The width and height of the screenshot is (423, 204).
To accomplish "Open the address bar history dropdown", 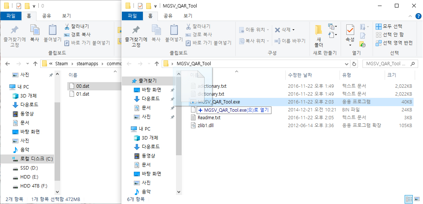I will 347,64.
